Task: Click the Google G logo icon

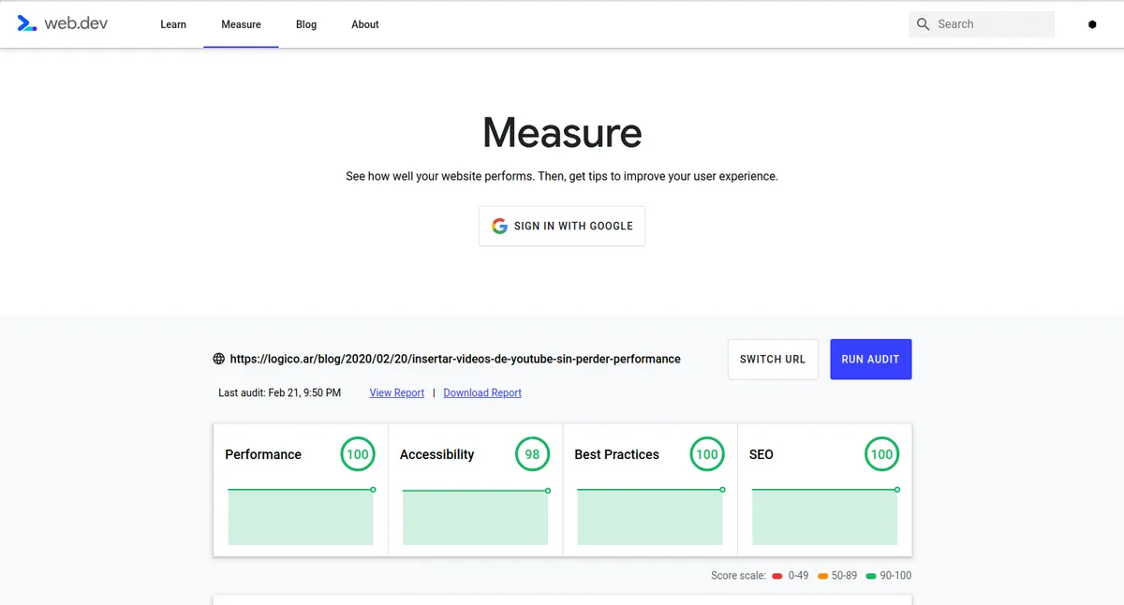Action: [x=499, y=226]
